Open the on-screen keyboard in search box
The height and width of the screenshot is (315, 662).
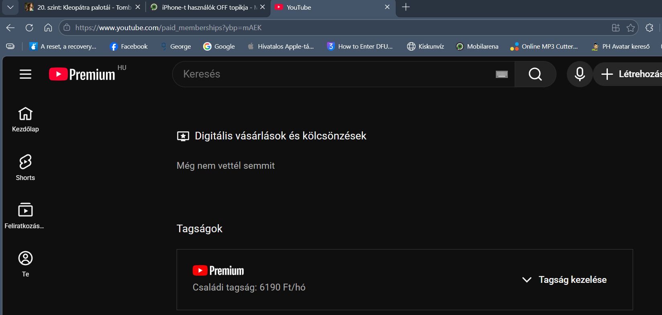tap(502, 74)
